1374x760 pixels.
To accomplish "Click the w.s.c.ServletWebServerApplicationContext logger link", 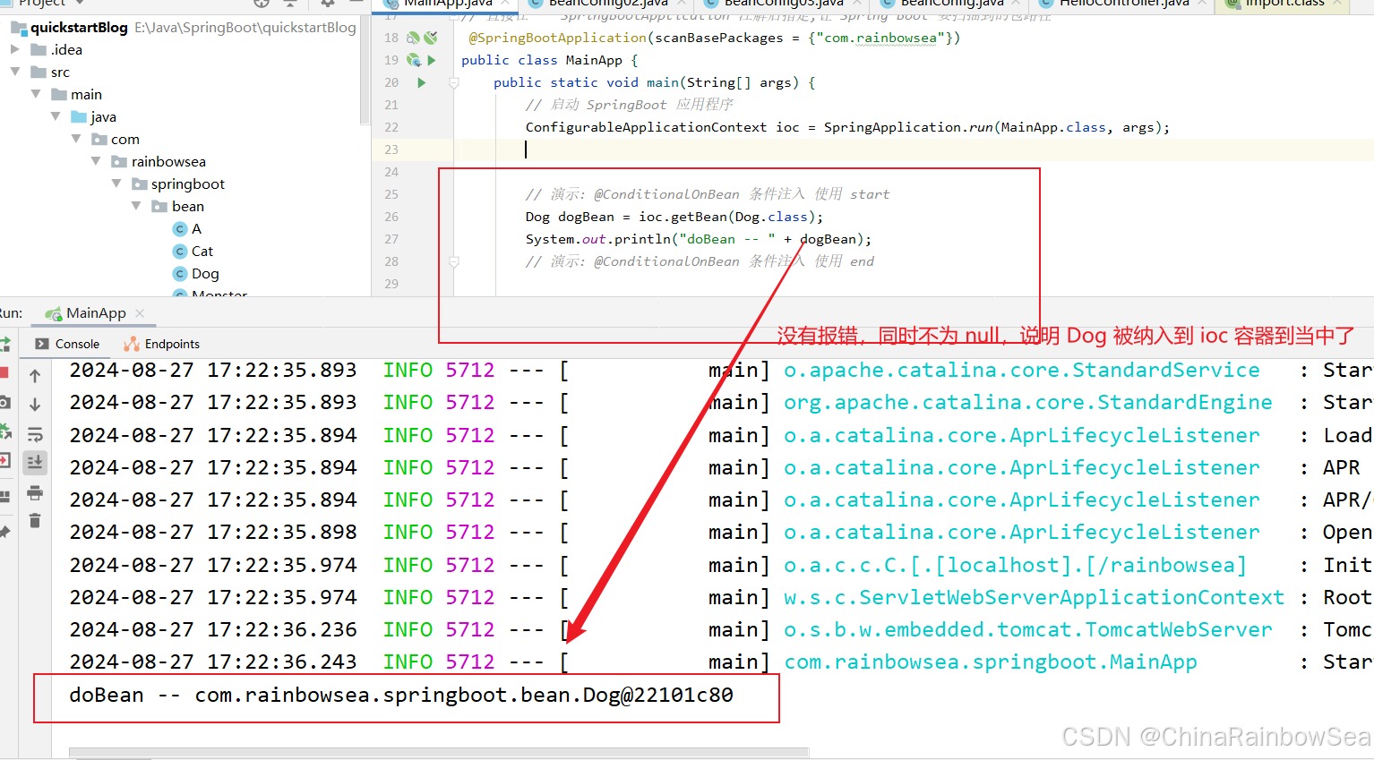I will click(1034, 597).
